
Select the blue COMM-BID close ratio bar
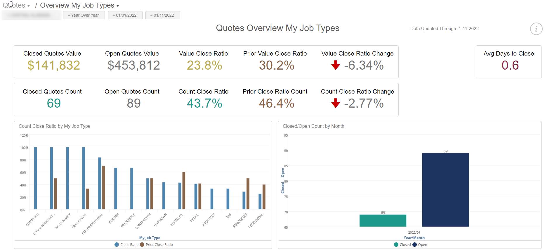coord(36,178)
